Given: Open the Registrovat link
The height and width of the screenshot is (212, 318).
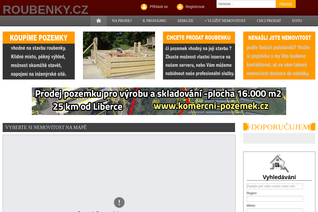Looking at the screenshot, I should (195, 7).
